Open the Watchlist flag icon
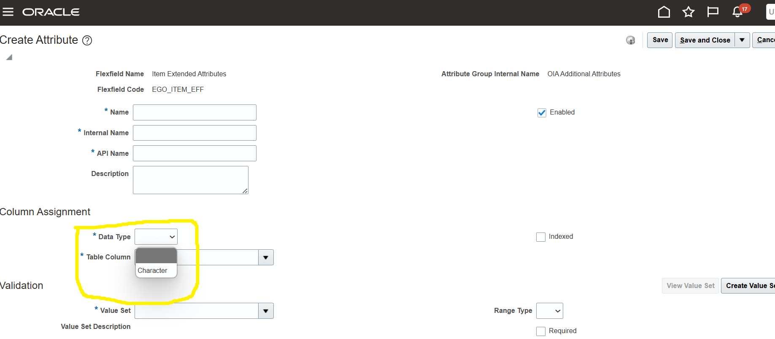Image resolution: width=775 pixels, height=339 pixels. (713, 12)
